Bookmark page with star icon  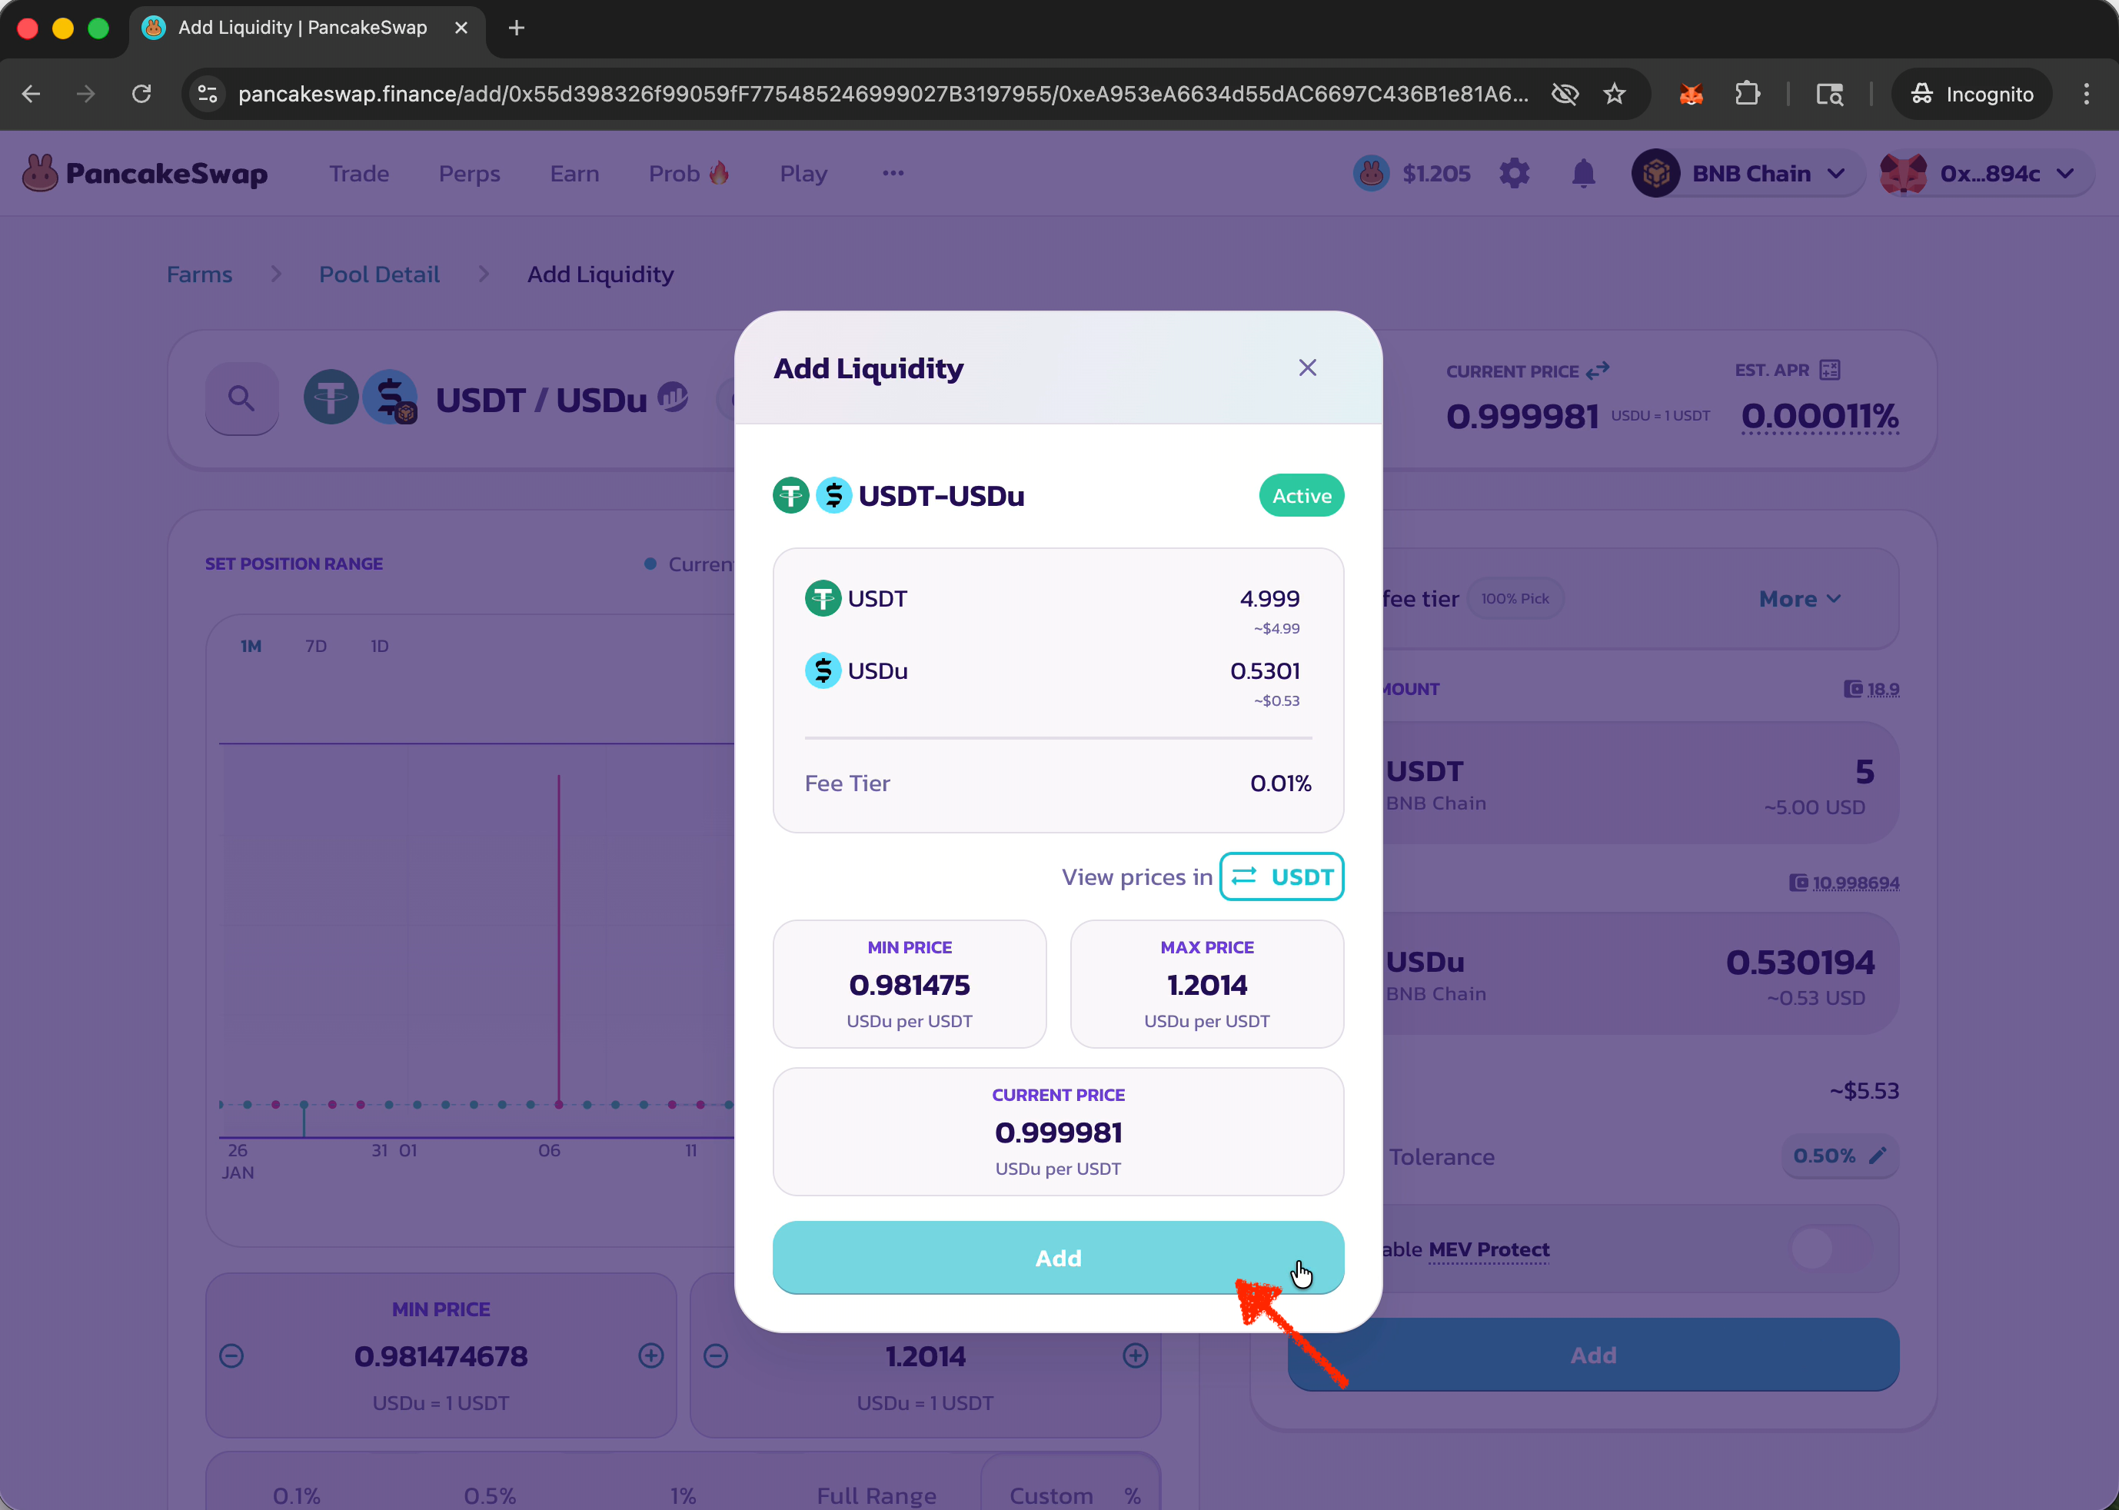(x=1614, y=94)
